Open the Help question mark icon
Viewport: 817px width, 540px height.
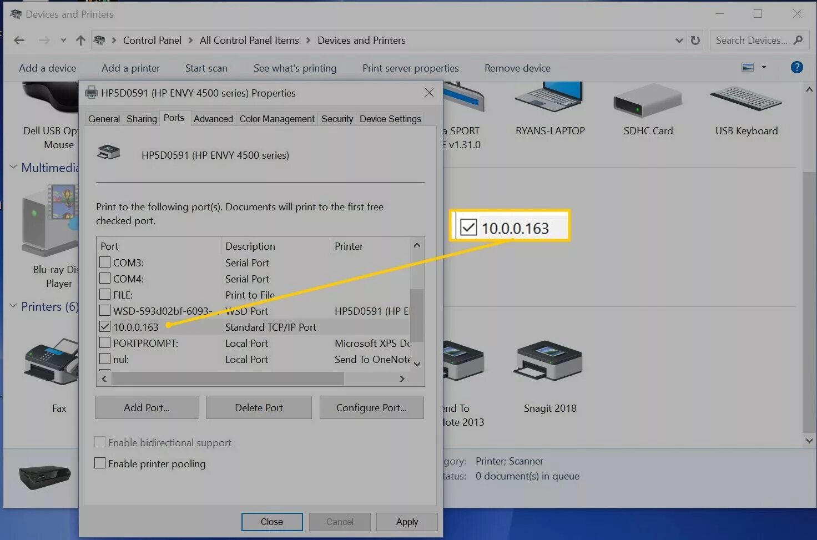(796, 67)
